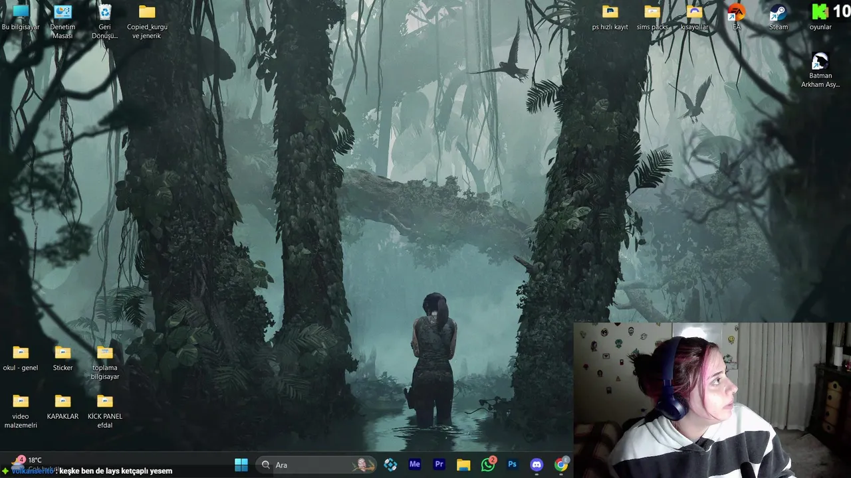851x478 pixels.
Task: Click the Ara taskbar search box
Action: (x=316, y=465)
